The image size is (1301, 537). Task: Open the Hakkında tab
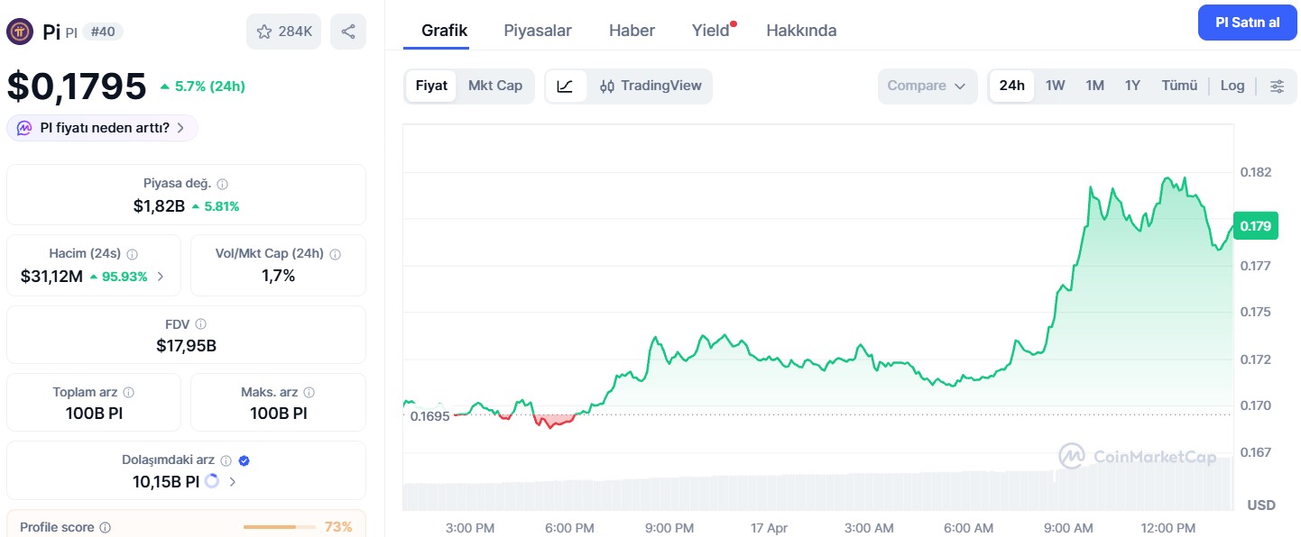[x=801, y=31]
